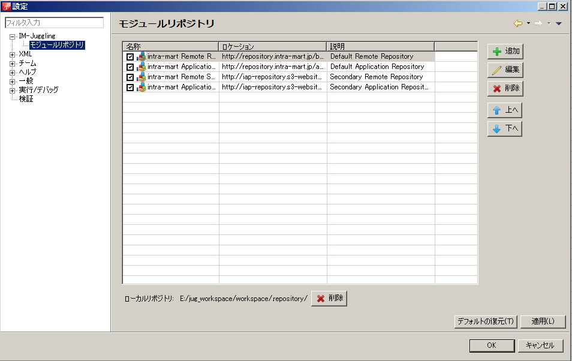Select the http://repository.intra-mart.jp/a... location cell
This screenshot has height=361, width=572.
[272, 67]
